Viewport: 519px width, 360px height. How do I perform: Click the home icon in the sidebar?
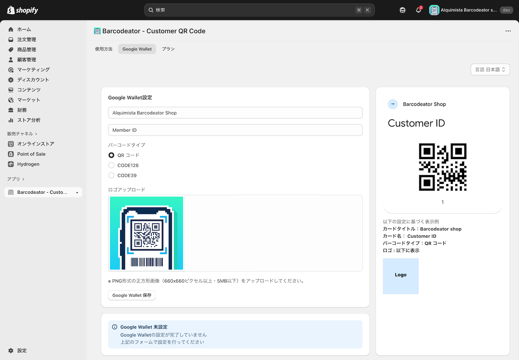tap(11, 30)
